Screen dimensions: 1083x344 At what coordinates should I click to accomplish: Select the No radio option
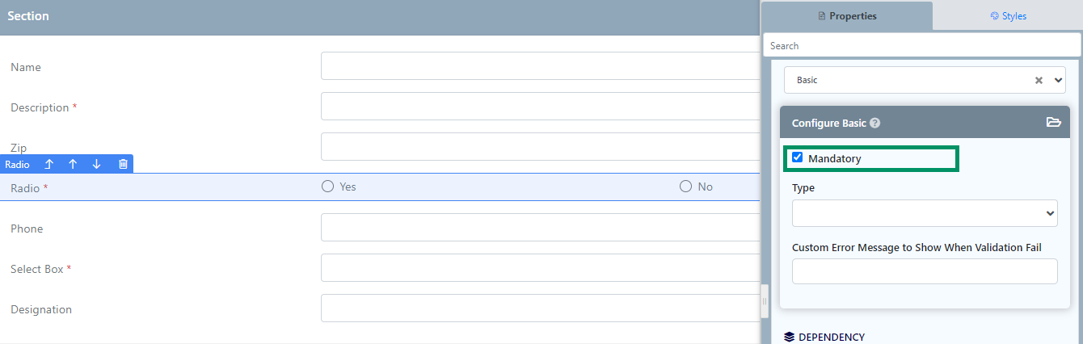[x=685, y=187]
